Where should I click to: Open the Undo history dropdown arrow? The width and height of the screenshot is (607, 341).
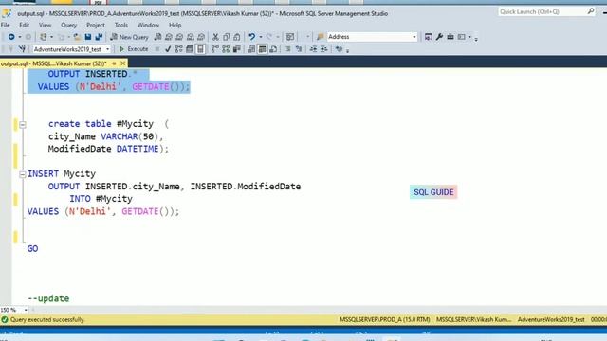261,37
